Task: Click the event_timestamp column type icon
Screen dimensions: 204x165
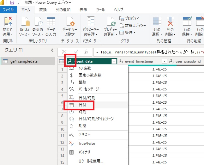Action: point(121,61)
